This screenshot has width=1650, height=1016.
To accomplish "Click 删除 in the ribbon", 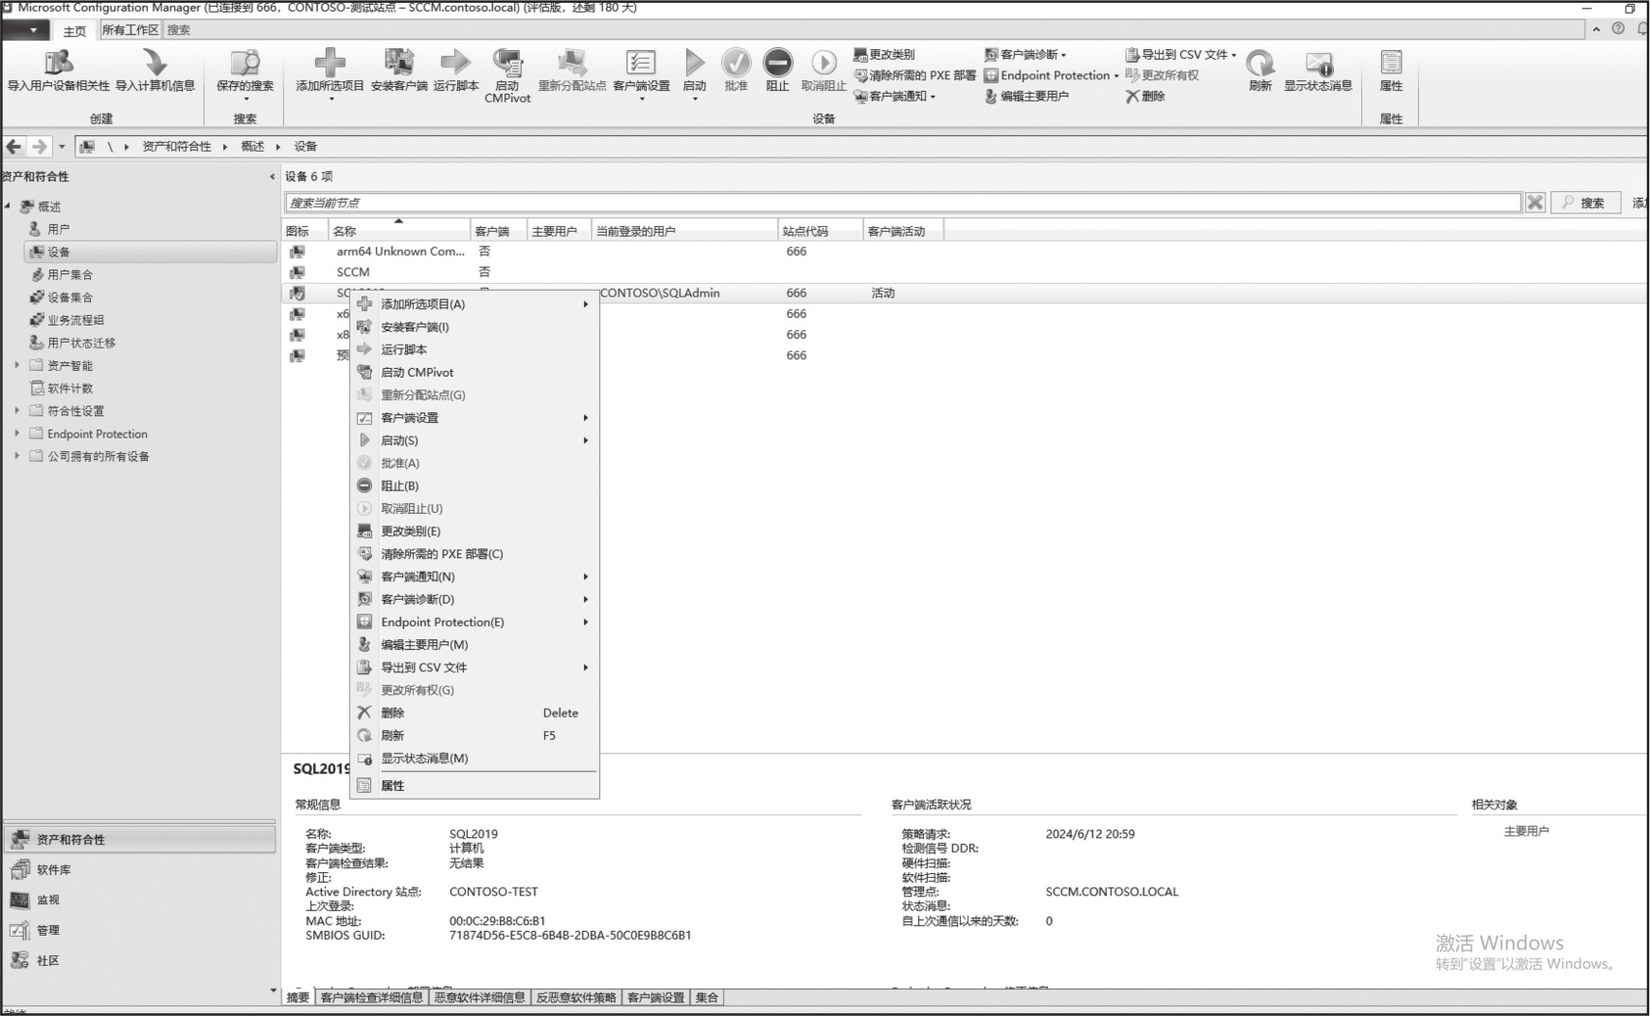I will [x=1144, y=97].
